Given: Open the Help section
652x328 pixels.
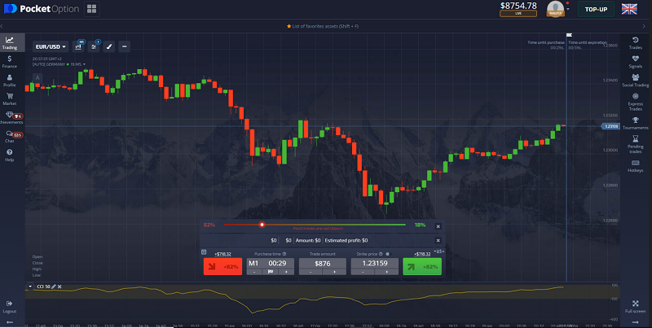Looking at the screenshot, I should pyautogui.click(x=10, y=155).
